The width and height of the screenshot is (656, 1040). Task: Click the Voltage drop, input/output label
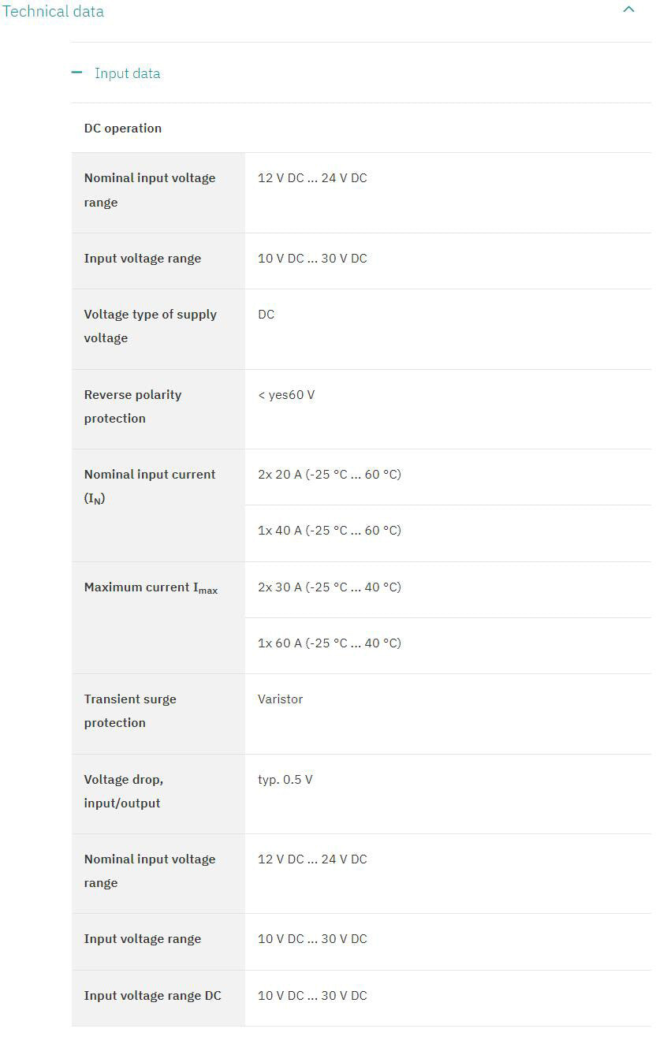123,791
